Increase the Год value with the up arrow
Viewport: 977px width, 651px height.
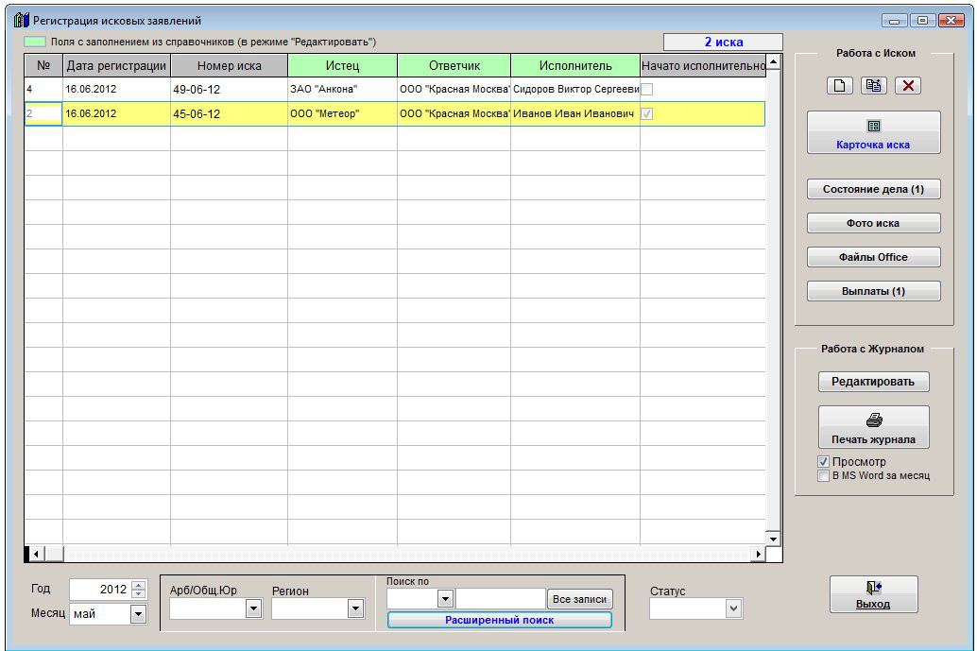[x=139, y=585]
